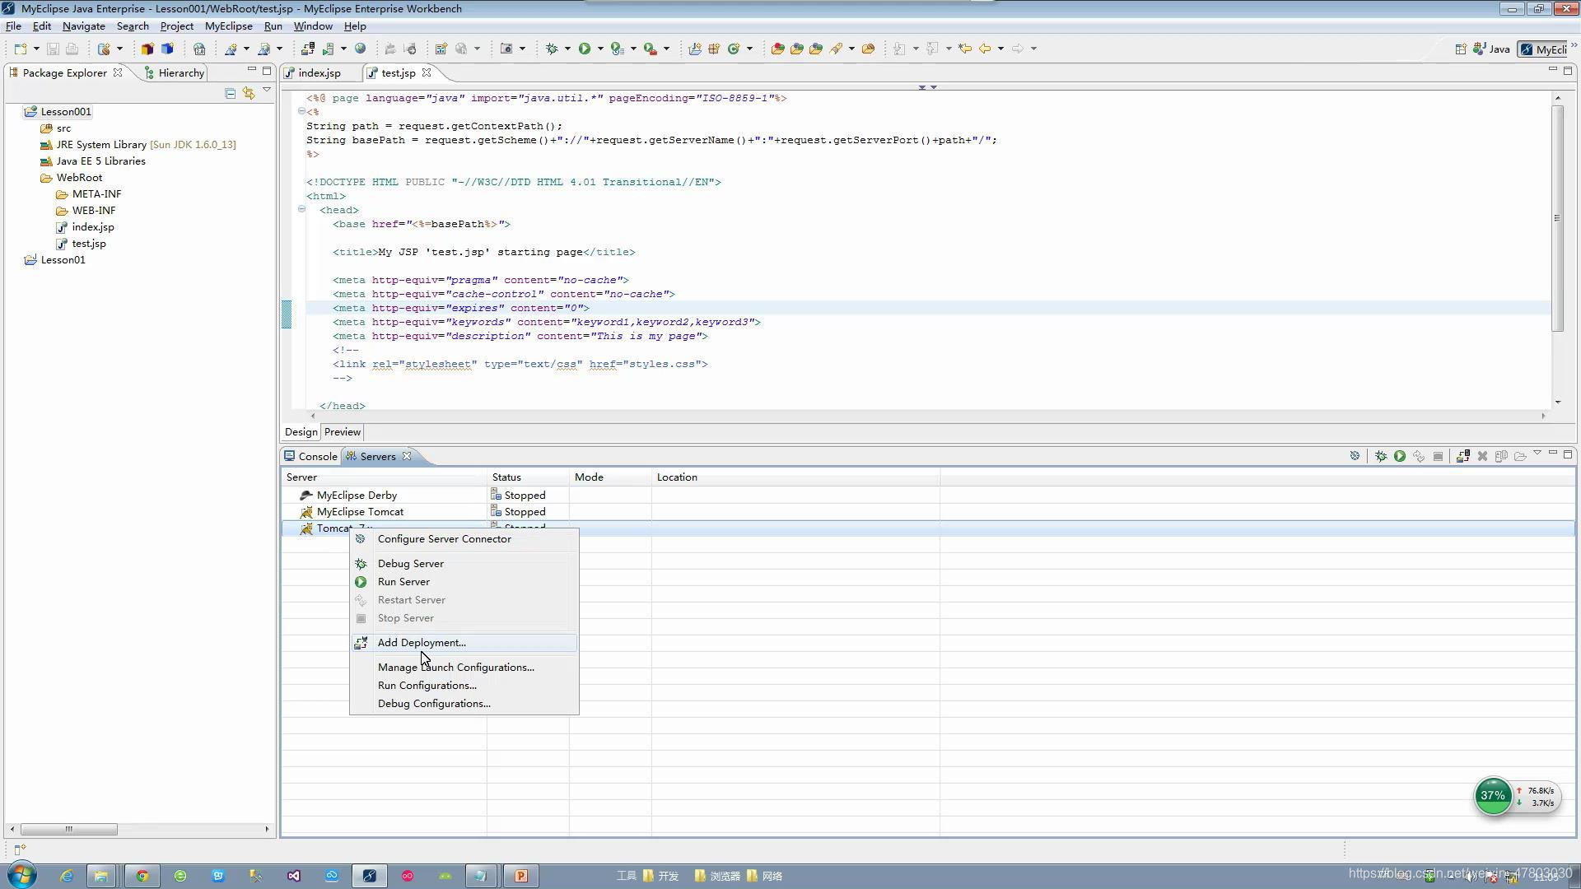Image resolution: width=1581 pixels, height=889 pixels.
Task: Toggle Link with Editor in Package Explorer
Action: (248, 93)
